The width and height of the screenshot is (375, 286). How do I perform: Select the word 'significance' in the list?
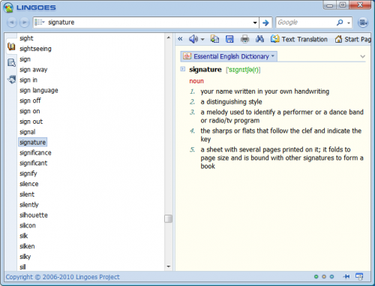click(x=35, y=152)
